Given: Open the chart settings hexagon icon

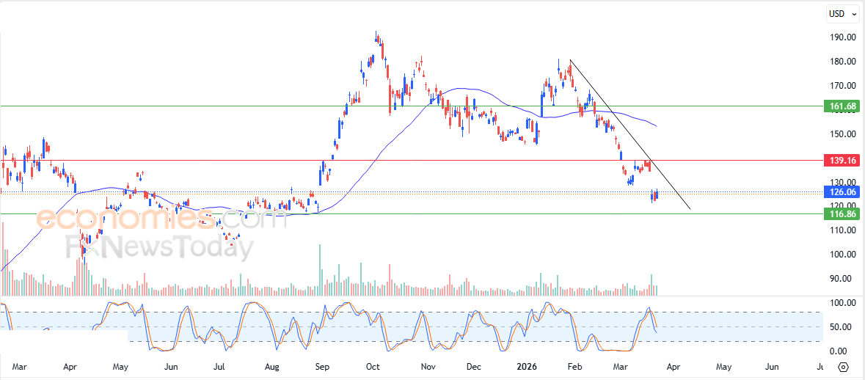Looking at the screenshot, I should pyautogui.click(x=843, y=367).
